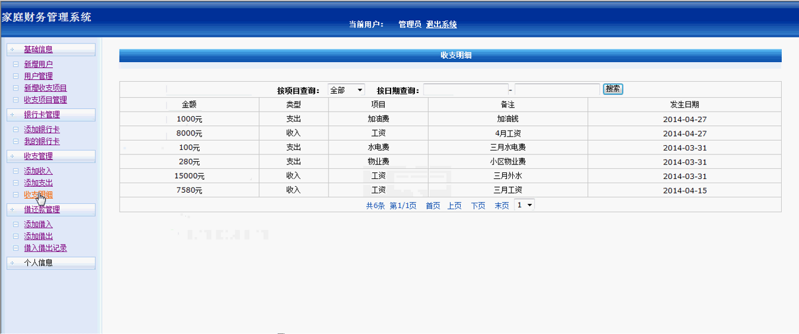
Task: Click the 4月工资 remark cell
Action: pyautogui.click(x=508, y=133)
